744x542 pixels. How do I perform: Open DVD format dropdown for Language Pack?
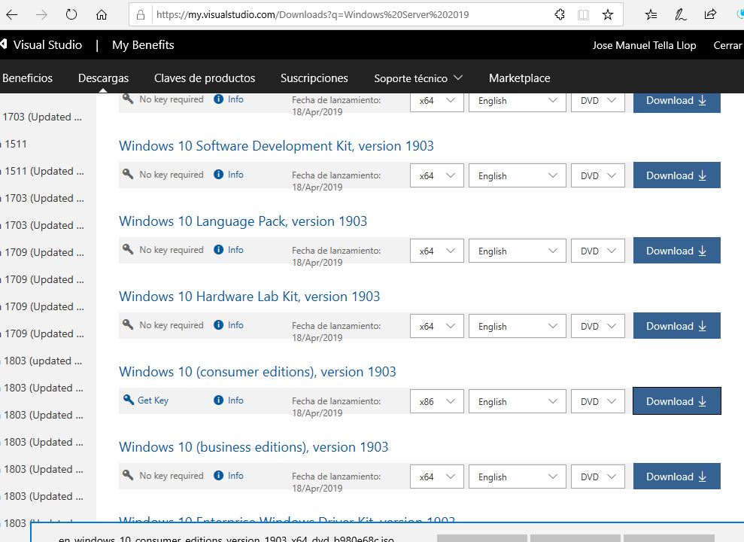click(x=598, y=251)
